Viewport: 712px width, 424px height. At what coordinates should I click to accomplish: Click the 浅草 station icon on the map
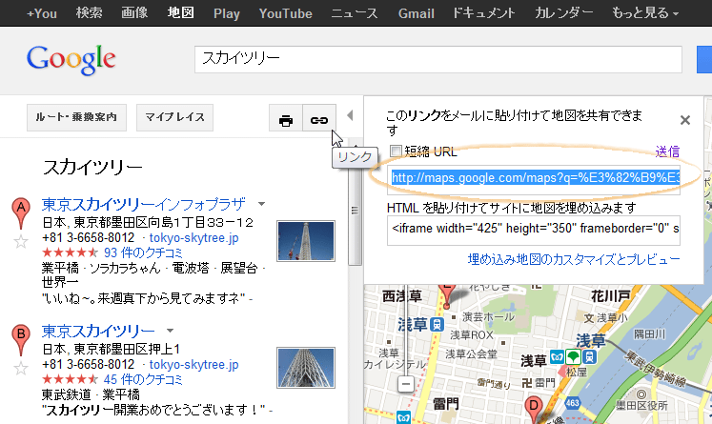point(437,325)
